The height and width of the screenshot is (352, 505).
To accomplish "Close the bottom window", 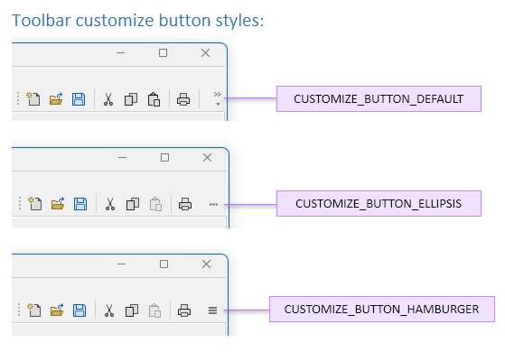I will (207, 264).
